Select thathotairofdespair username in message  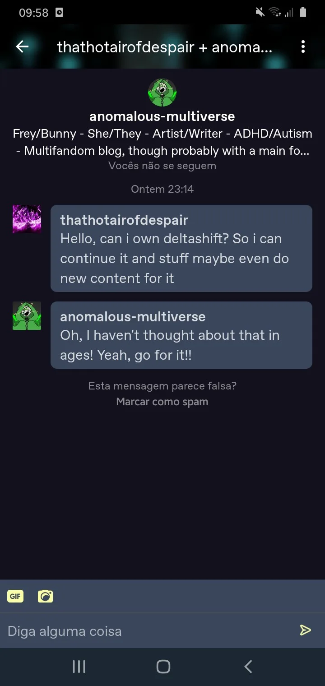pyautogui.click(x=124, y=220)
